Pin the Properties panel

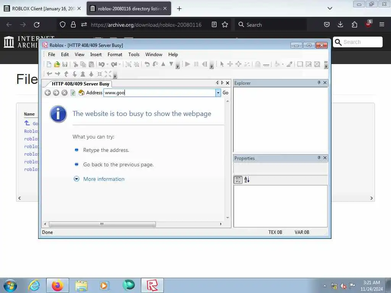[319, 158]
